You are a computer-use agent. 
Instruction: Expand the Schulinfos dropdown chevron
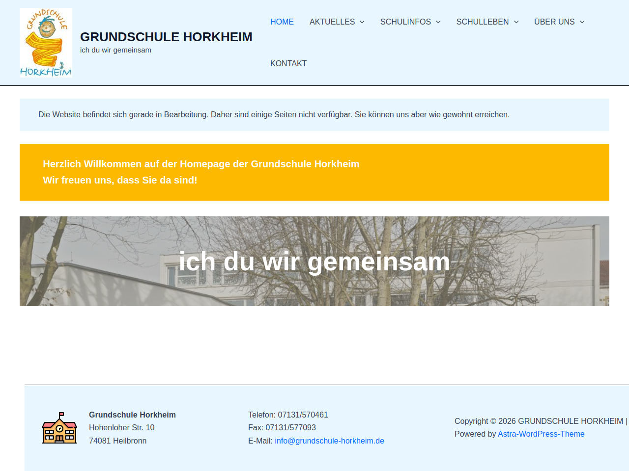point(438,22)
